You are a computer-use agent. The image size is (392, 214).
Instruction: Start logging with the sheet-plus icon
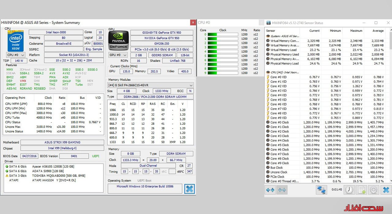click(x=362, y=190)
